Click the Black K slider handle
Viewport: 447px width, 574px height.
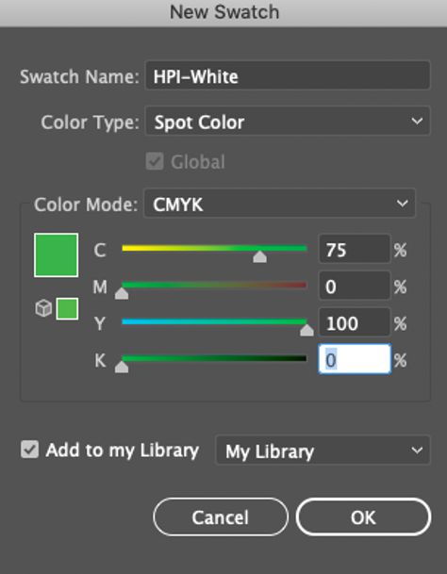(x=122, y=367)
